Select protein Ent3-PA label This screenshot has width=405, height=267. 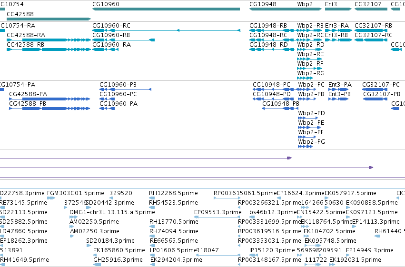[x=340, y=85]
